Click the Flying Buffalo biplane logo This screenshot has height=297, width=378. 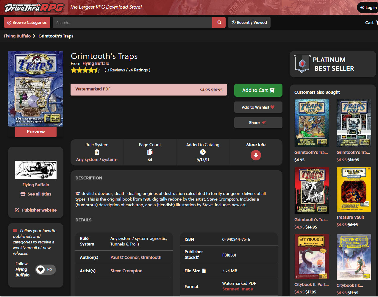tap(36, 170)
